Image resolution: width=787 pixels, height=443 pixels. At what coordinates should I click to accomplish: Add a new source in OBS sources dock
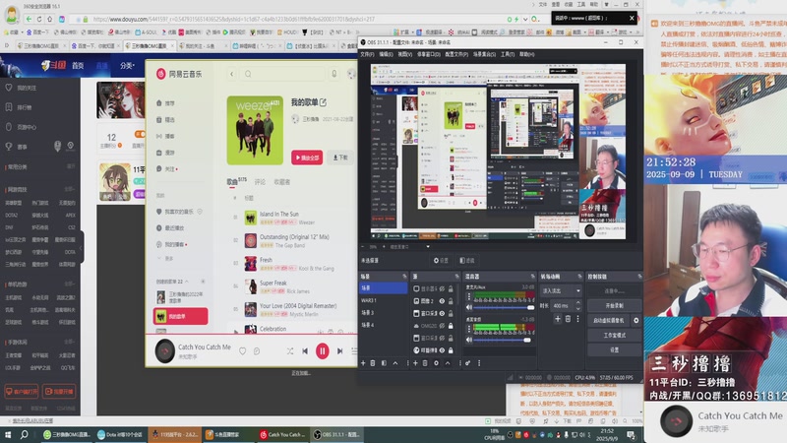point(415,363)
